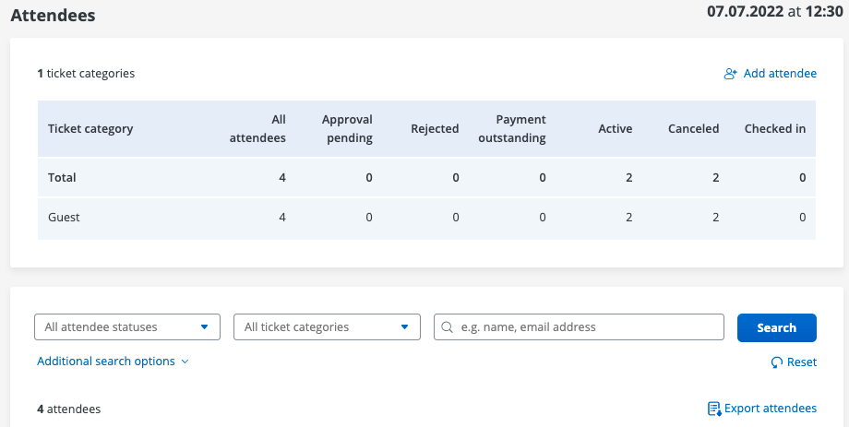Click the All attendees column header

[269, 129]
